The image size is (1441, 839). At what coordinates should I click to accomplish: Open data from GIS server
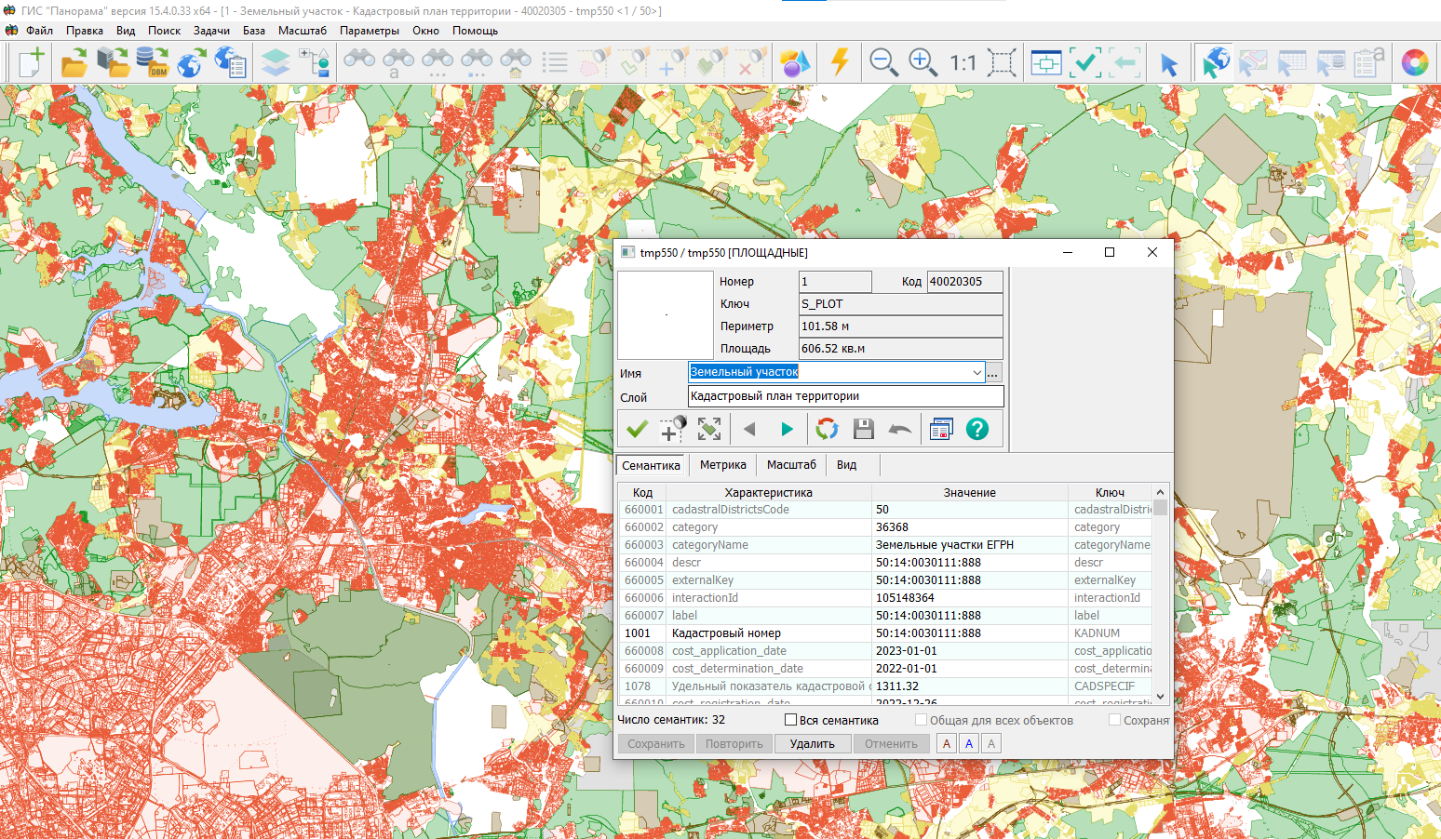pyautogui.click(x=113, y=63)
